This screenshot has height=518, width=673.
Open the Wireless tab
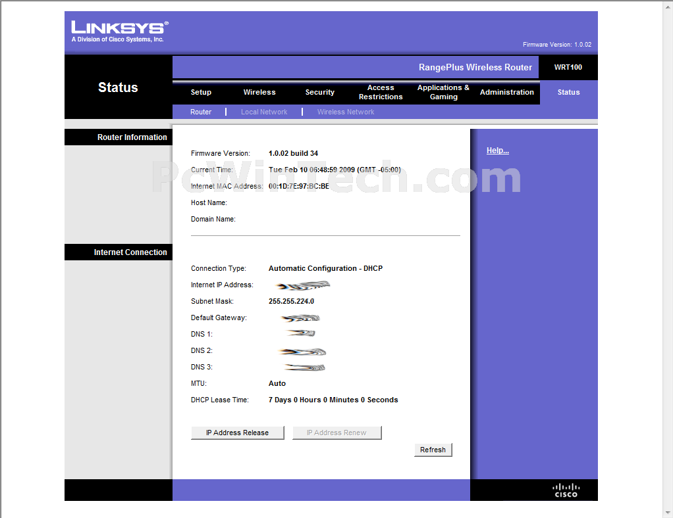[259, 92]
